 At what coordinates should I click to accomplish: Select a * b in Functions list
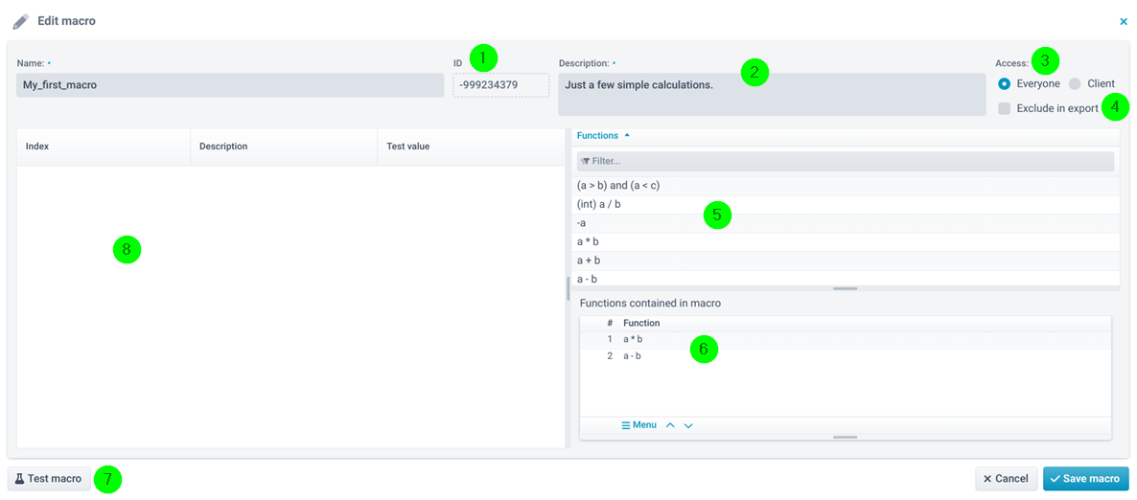pos(846,242)
